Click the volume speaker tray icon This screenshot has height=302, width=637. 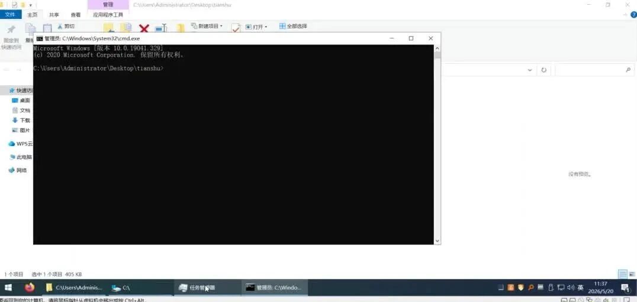(x=570, y=288)
